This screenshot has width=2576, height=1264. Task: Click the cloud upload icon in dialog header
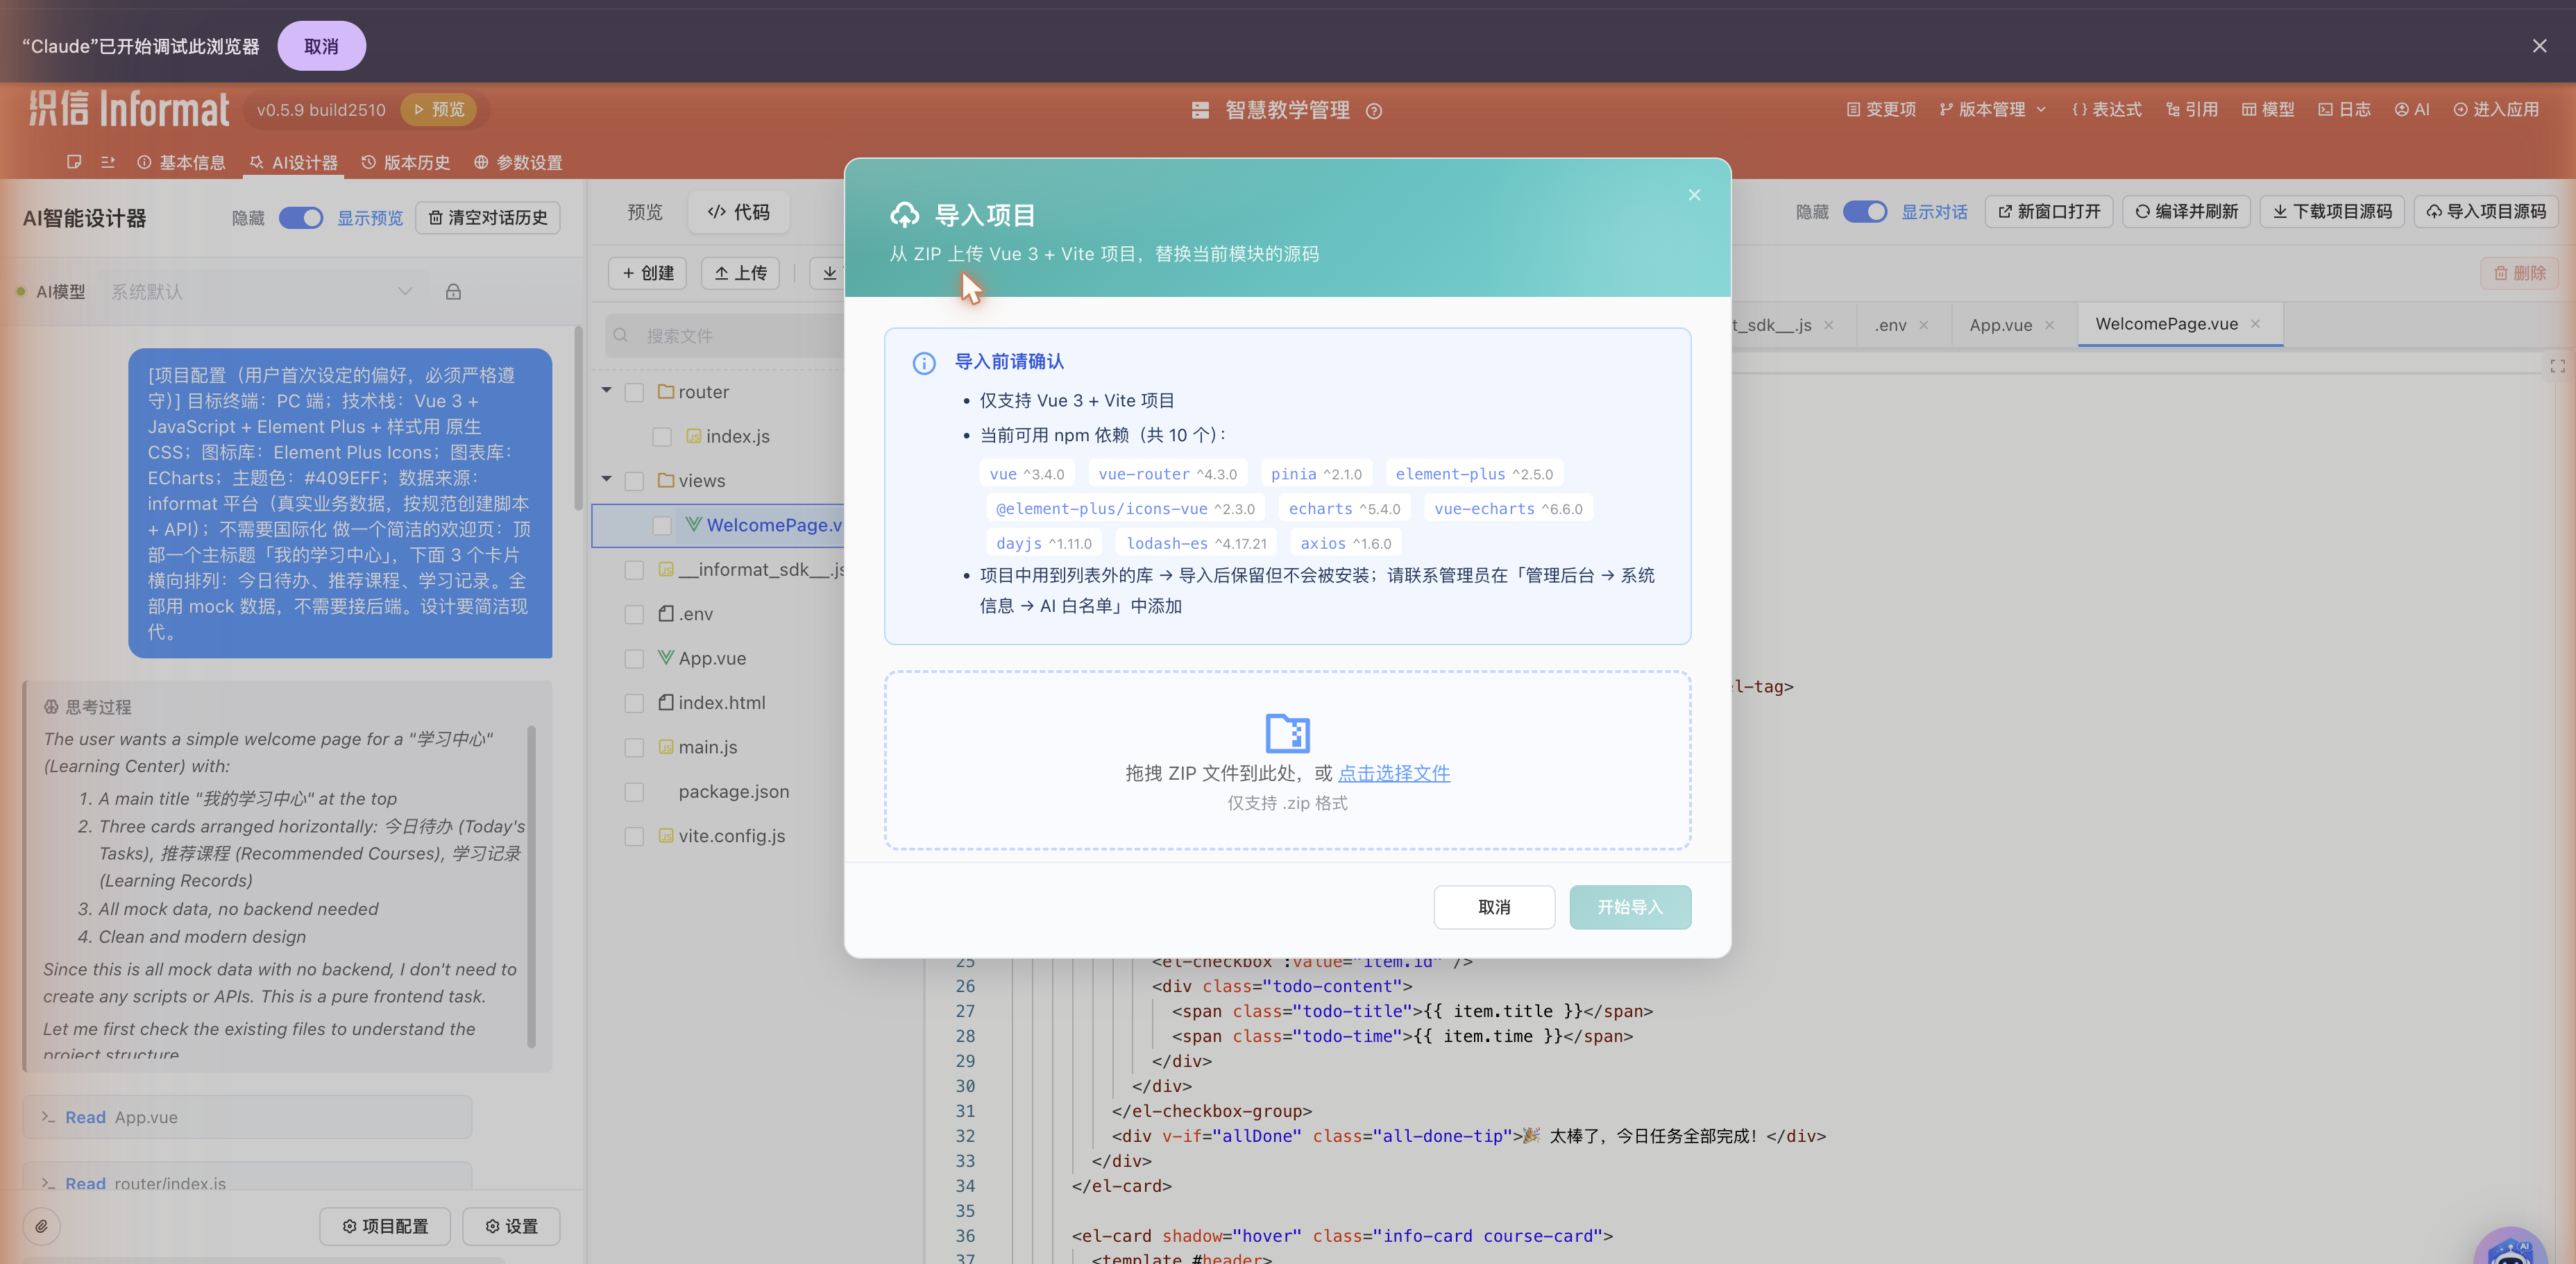click(905, 214)
